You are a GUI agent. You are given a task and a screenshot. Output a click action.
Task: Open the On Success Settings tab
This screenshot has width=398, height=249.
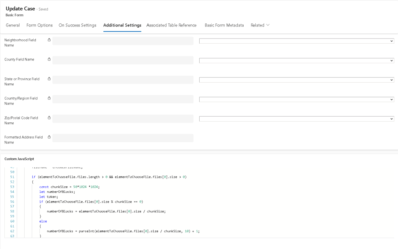click(77, 25)
